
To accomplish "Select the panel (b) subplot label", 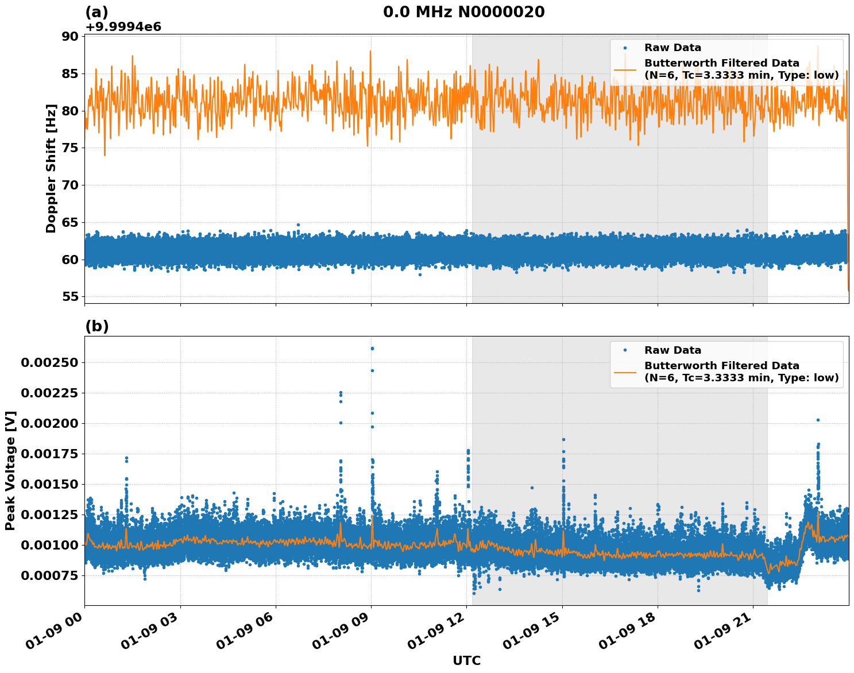I will click(x=96, y=326).
